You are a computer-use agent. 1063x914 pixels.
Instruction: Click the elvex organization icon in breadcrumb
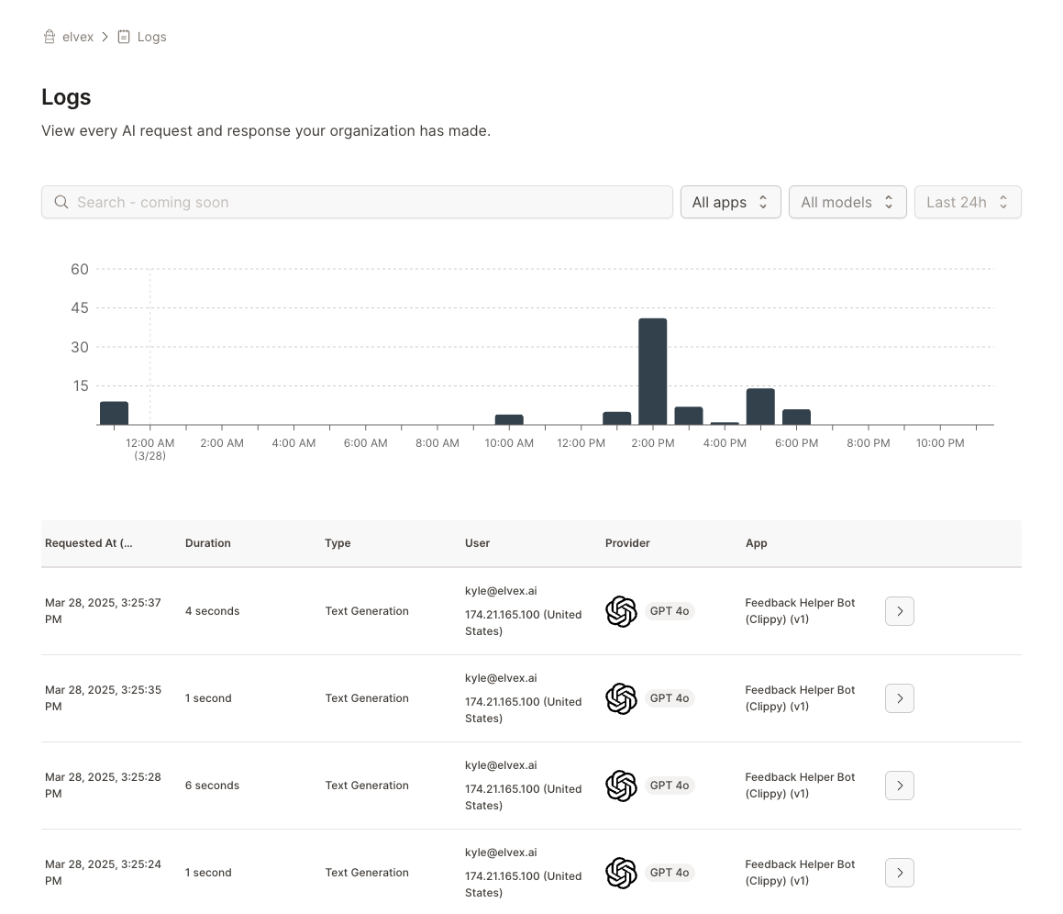tap(50, 37)
